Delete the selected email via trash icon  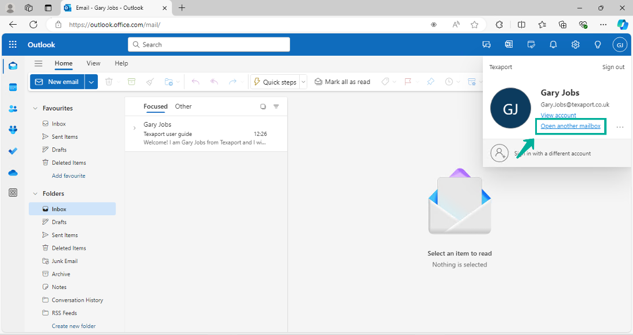[109, 81]
